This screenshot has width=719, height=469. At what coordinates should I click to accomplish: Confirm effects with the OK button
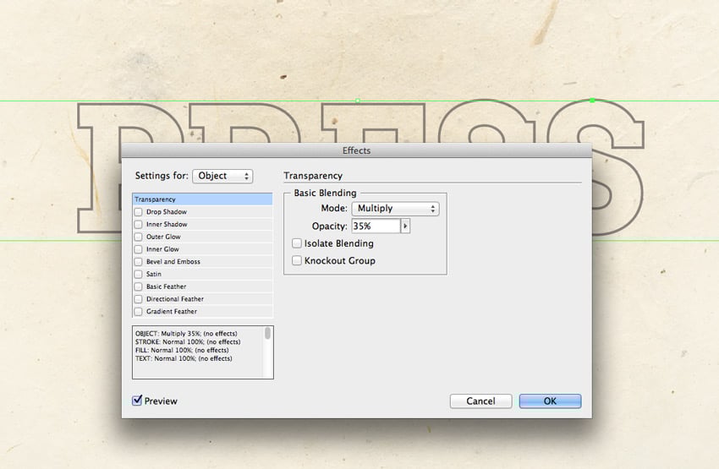coord(550,401)
